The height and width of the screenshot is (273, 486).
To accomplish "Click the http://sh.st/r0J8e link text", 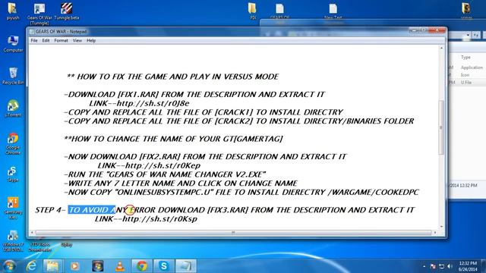I will coord(153,103).
